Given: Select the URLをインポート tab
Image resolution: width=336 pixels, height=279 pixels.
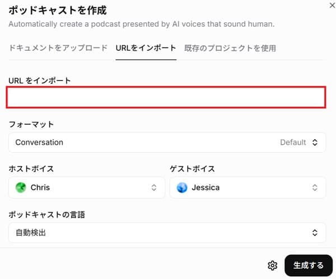Looking at the screenshot, I should click(x=146, y=48).
